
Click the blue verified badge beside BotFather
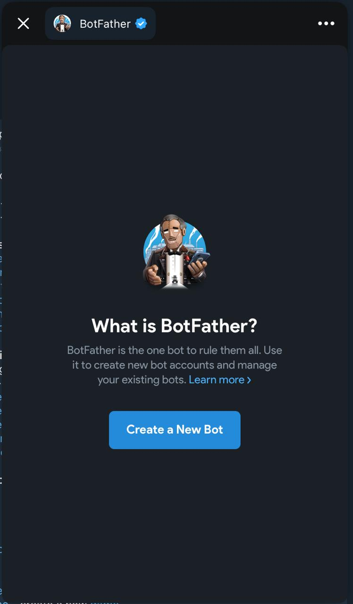pos(141,24)
